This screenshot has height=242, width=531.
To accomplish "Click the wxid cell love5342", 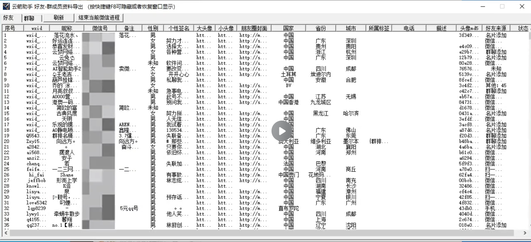I will 36,203.
